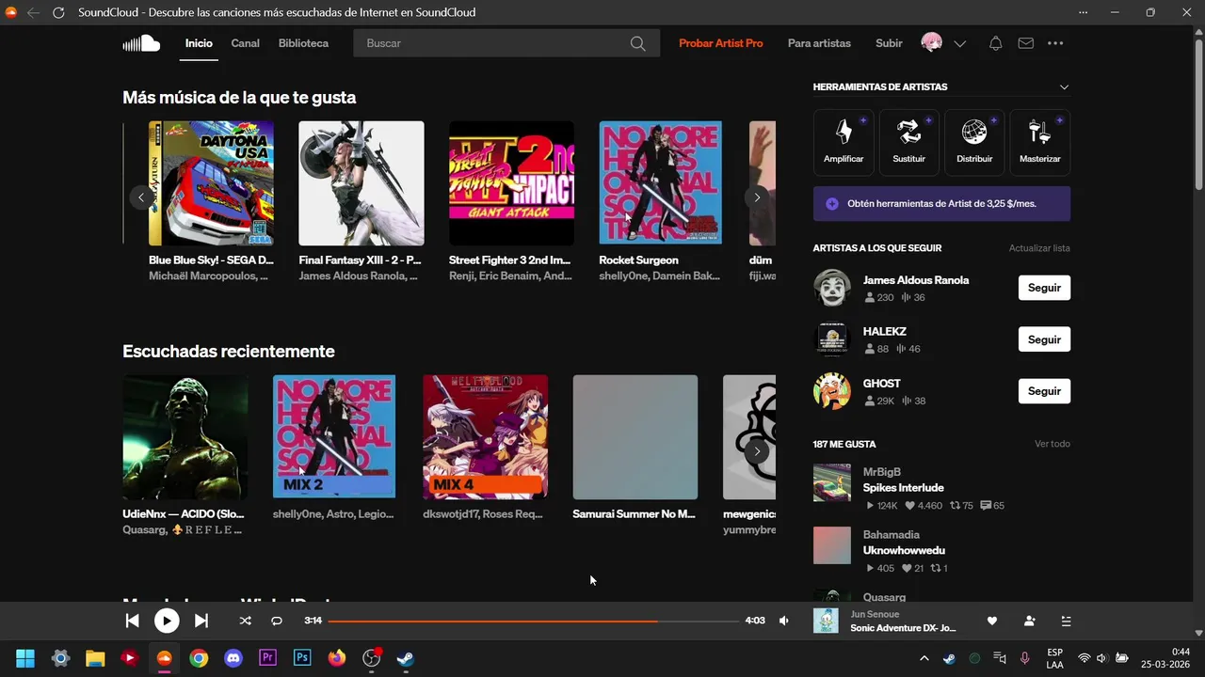The height and width of the screenshot is (677, 1205).
Task: Open the profile avatar in the header
Action: point(931,43)
